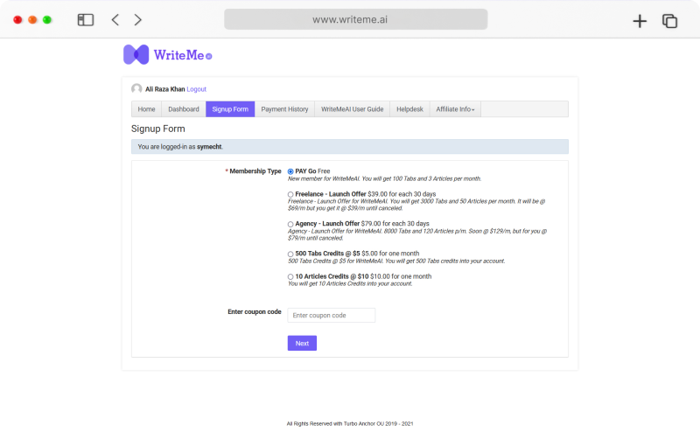Click the Signup Form heading
The width and height of the screenshot is (700, 432).
[x=158, y=129]
